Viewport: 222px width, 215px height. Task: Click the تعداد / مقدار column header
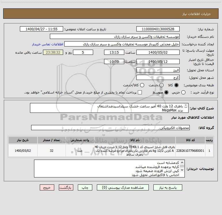[52, 140]
